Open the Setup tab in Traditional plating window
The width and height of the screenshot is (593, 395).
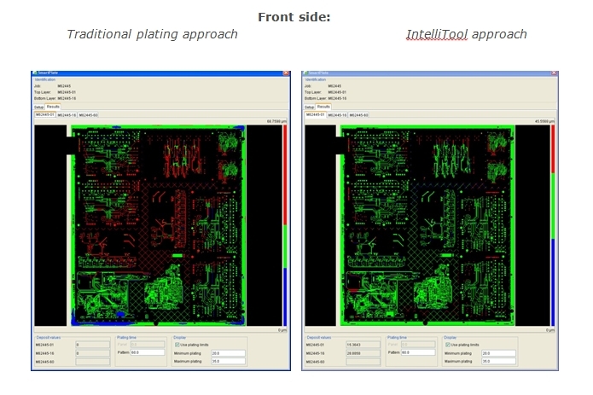tap(38, 107)
